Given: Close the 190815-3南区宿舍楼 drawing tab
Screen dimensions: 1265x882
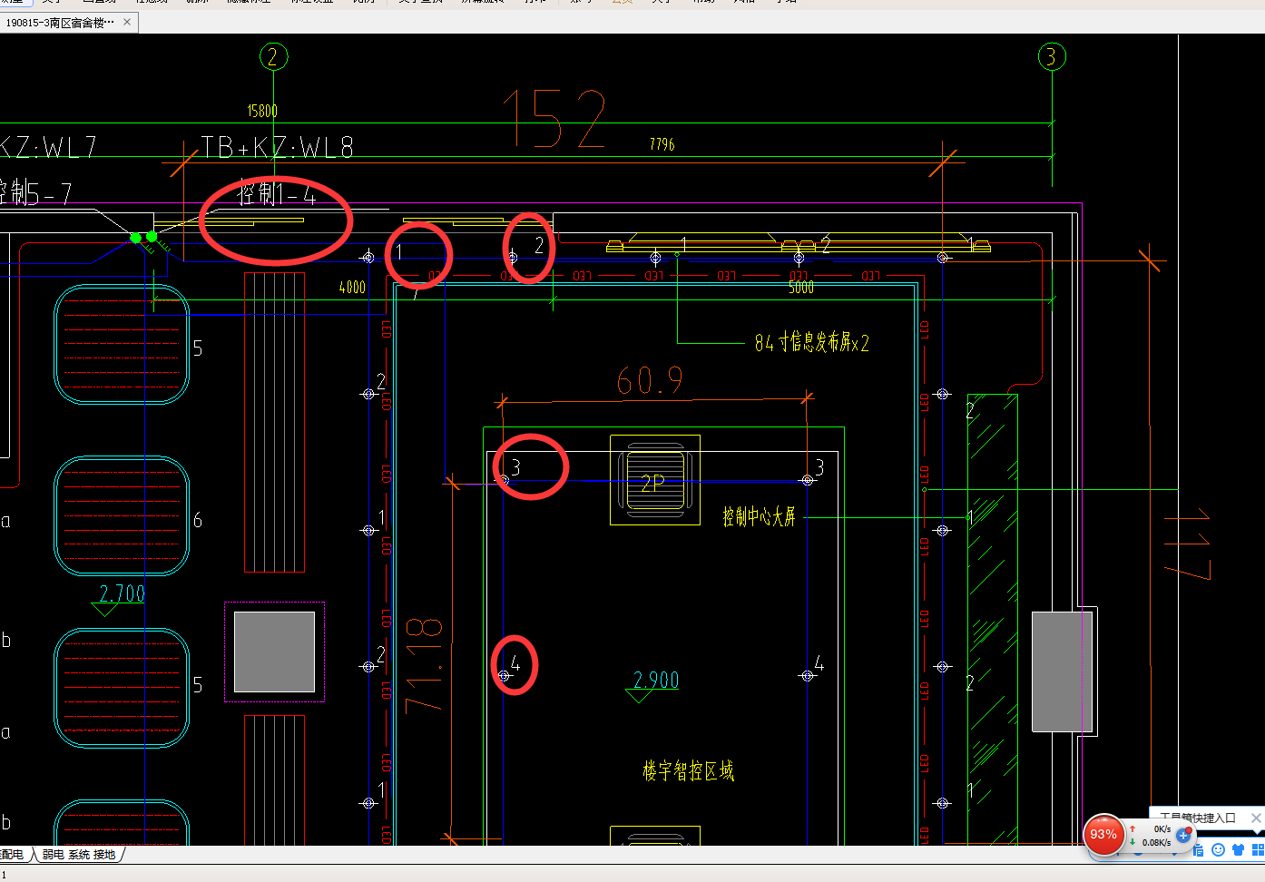Looking at the screenshot, I should [x=127, y=22].
